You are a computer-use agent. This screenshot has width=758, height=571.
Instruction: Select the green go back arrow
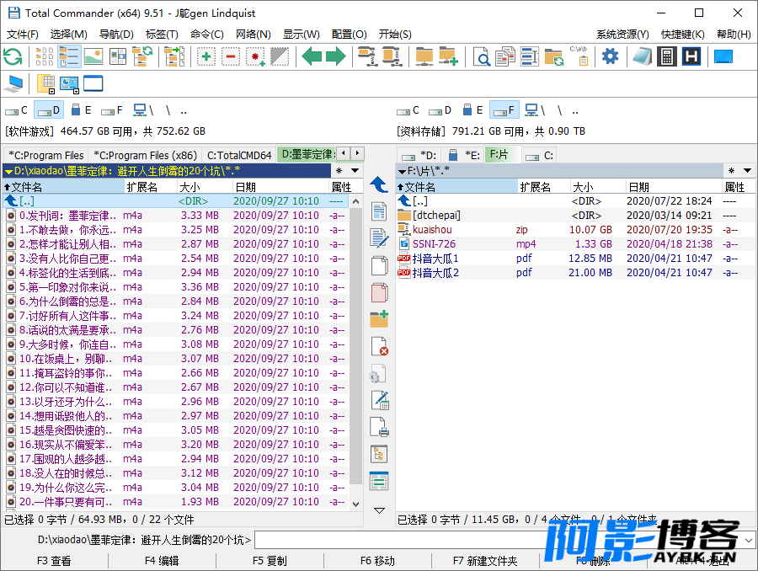[312, 56]
